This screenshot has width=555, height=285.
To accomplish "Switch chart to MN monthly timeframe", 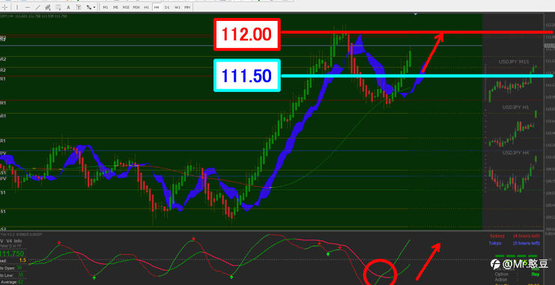I will 187,7.
